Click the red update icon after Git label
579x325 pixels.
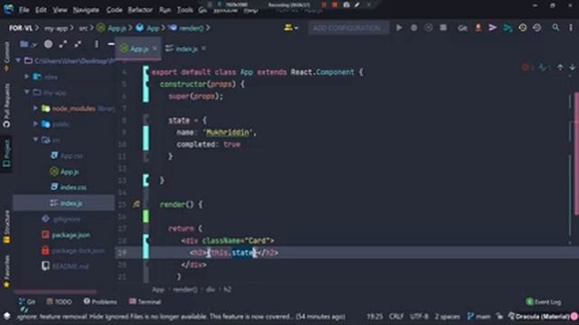tap(479, 28)
